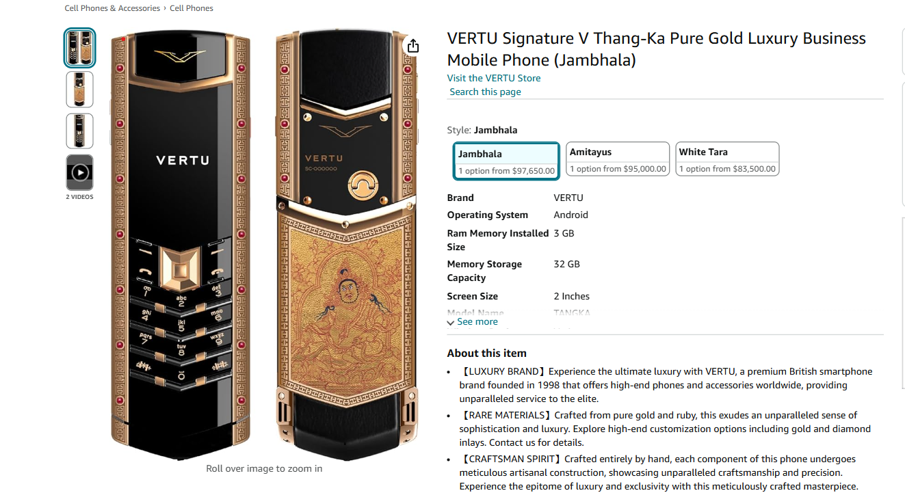The width and height of the screenshot is (905, 495).
Task: Open the Cell Phones breadcrumb
Action: [192, 8]
